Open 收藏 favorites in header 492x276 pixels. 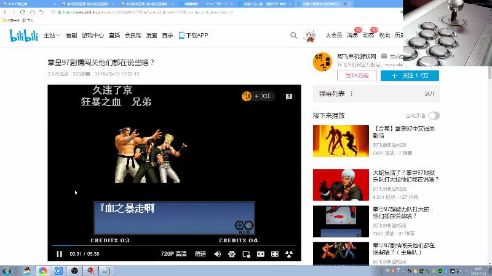(384, 36)
